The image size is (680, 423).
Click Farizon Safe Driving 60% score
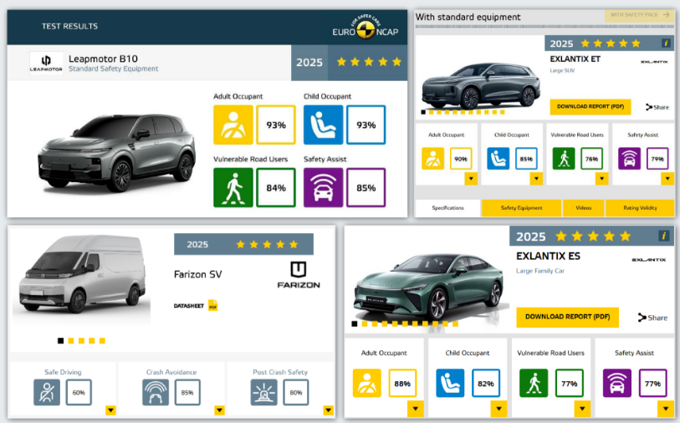coord(79,393)
